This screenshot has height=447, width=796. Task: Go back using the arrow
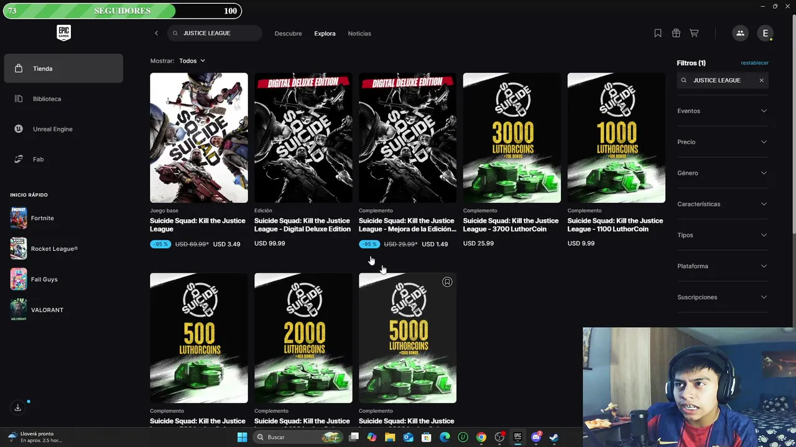pos(156,33)
